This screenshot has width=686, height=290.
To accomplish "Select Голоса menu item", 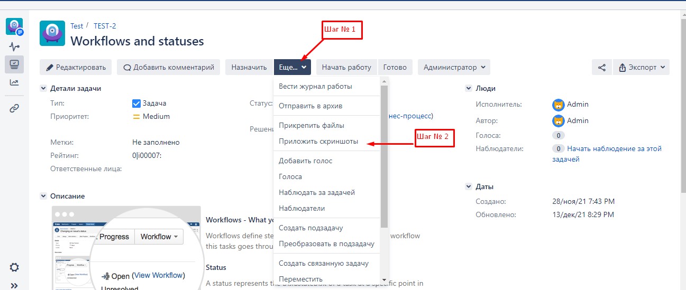I will pos(327,177).
